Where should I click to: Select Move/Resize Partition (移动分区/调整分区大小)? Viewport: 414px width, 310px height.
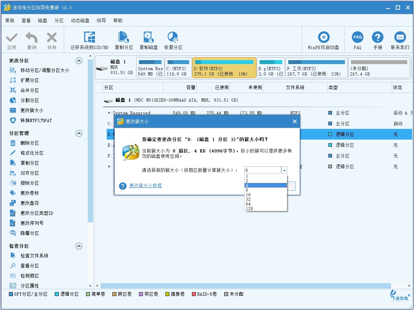coord(45,70)
